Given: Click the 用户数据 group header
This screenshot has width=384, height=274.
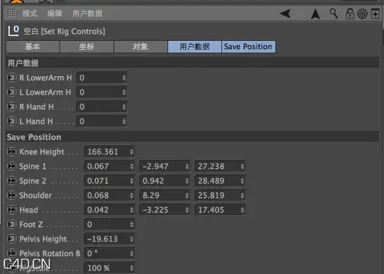Looking at the screenshot, I should (192, 63).
